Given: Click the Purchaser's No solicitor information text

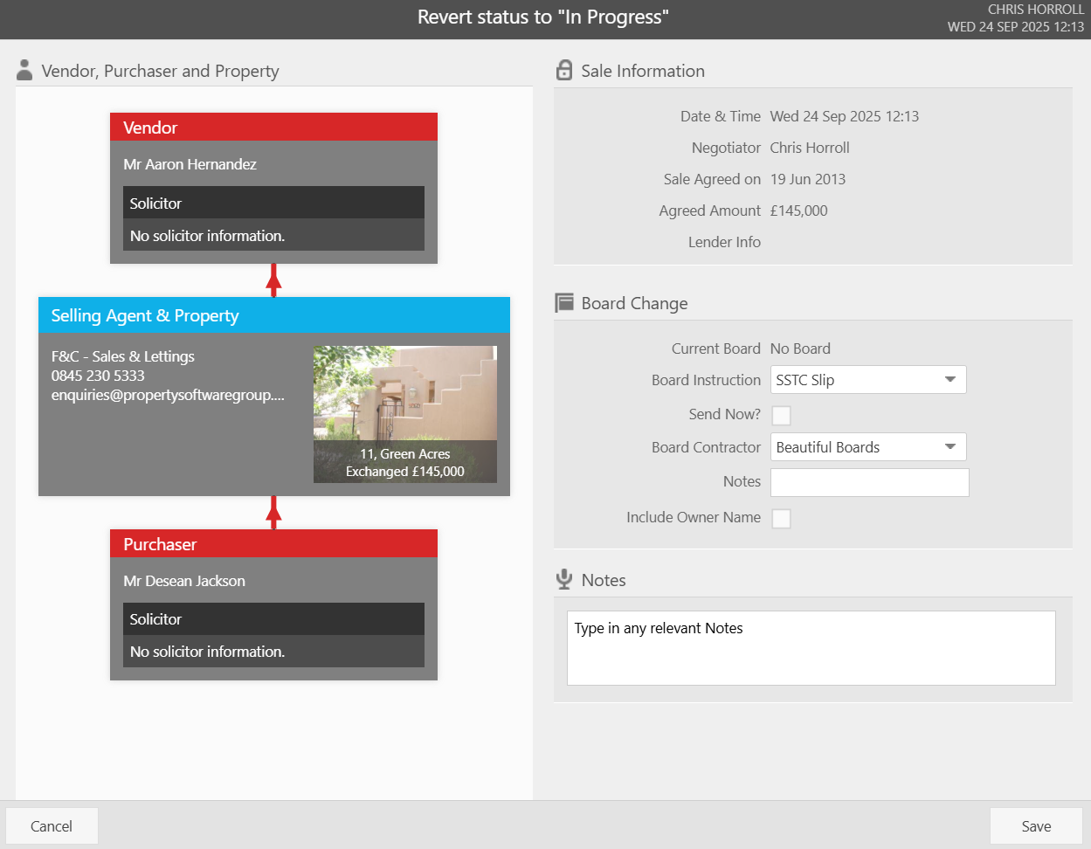Looking at the screenshot, I should coord(207,652).
